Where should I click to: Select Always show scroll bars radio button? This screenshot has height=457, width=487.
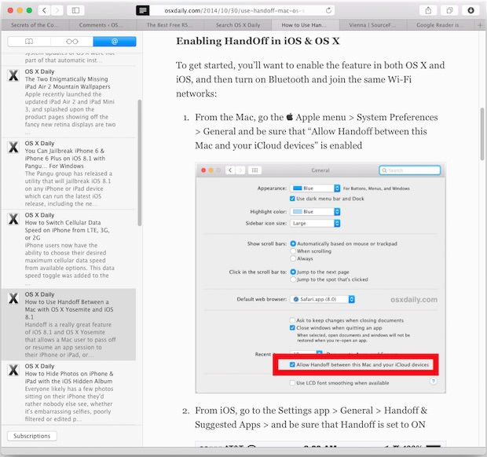[x=293, y=258]
